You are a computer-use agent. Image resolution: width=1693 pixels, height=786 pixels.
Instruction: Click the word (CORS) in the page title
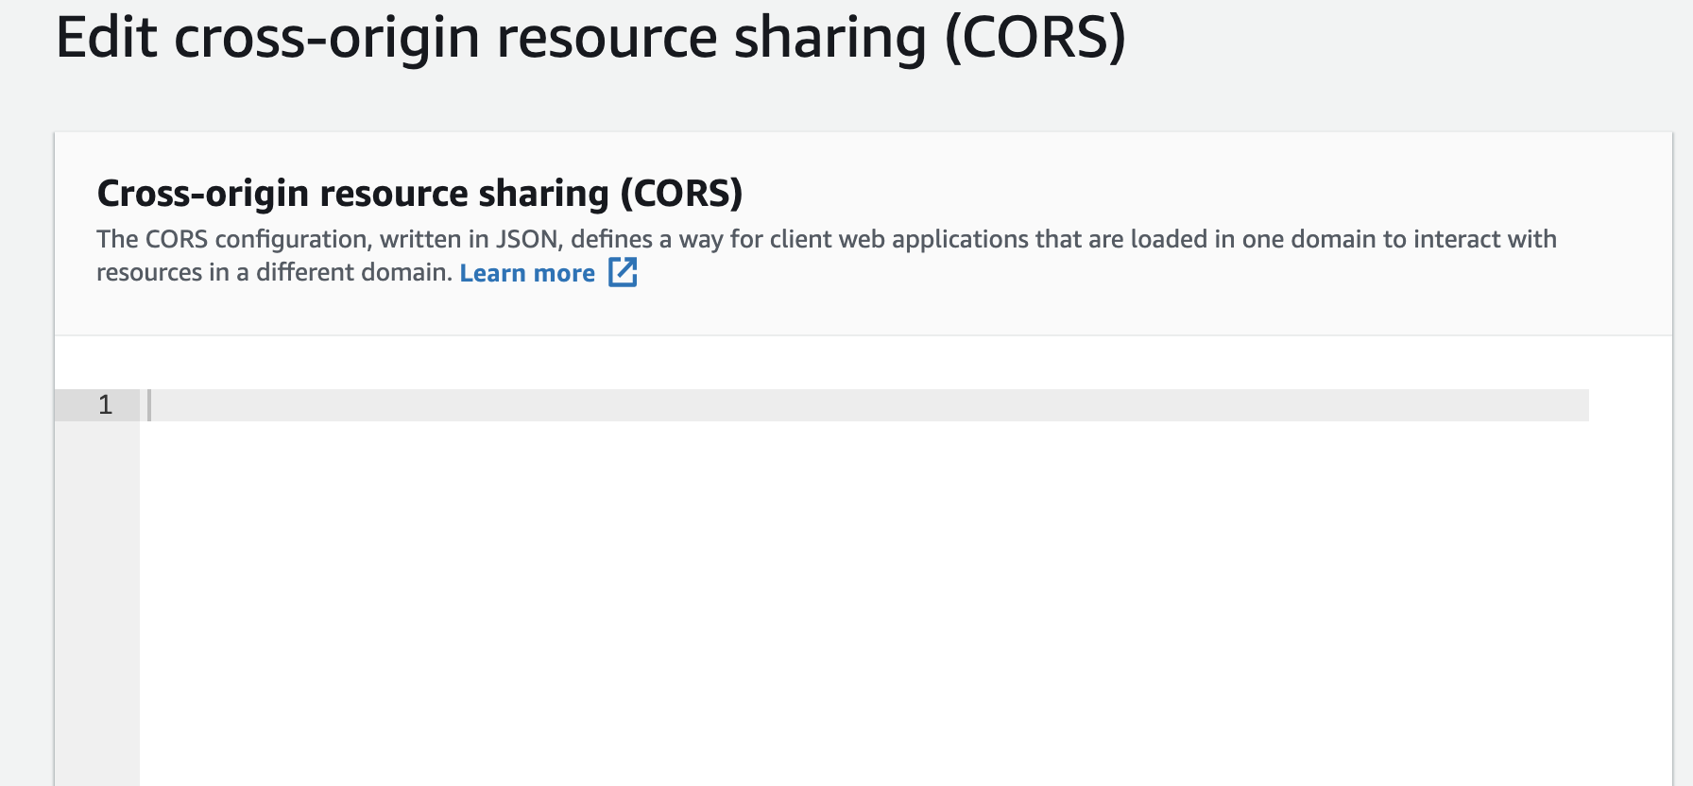click(1035, 38)
